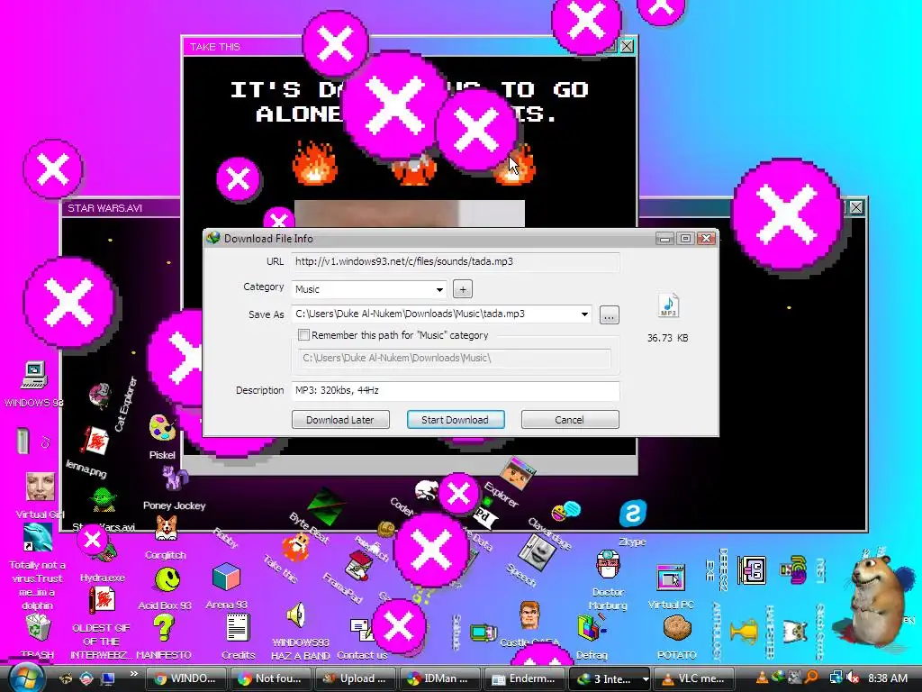Click the muted volume tray icon
Image resolution: width=922 pixels, height=692 pixels.
[x=852, y=678]
